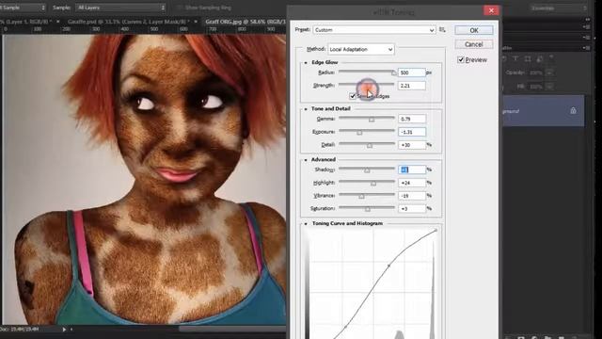Open the Fill dropdown in Layers panel
This screenshot has width=602, height=339.
[549, 87]
